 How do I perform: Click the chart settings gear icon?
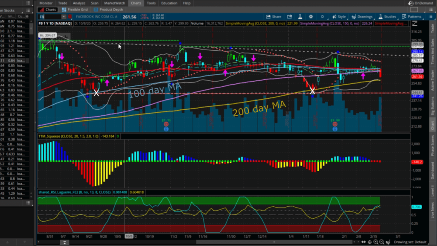(311, 17)
